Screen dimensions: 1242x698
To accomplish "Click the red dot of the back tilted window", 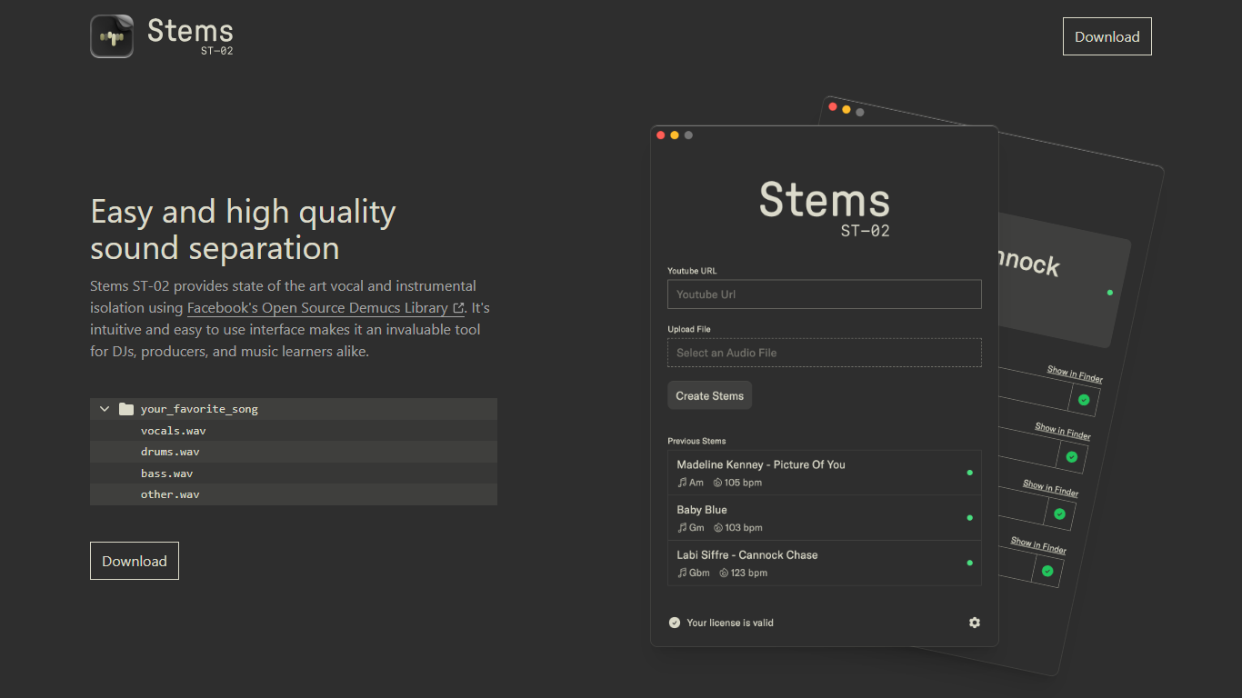I will [x=833, y=107].
